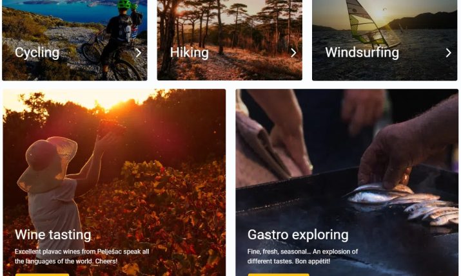The image size is (461, 276).
Task: Click the chevron arrow on Cycling card
Action: pos(139,53)
